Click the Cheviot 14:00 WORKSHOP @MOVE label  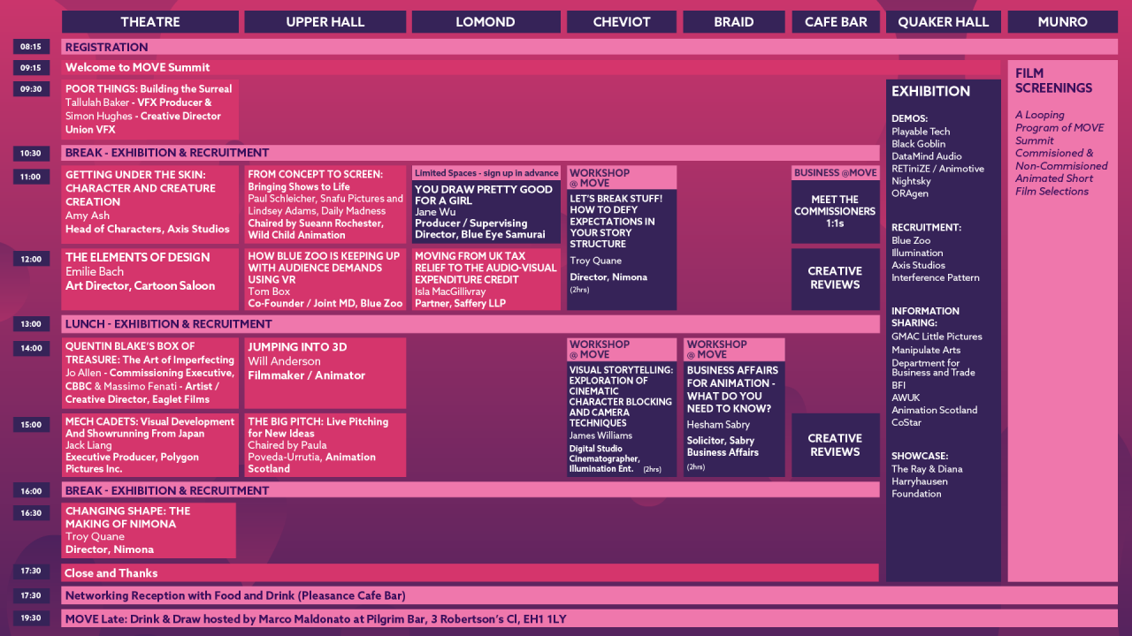(x=622, y=349)
